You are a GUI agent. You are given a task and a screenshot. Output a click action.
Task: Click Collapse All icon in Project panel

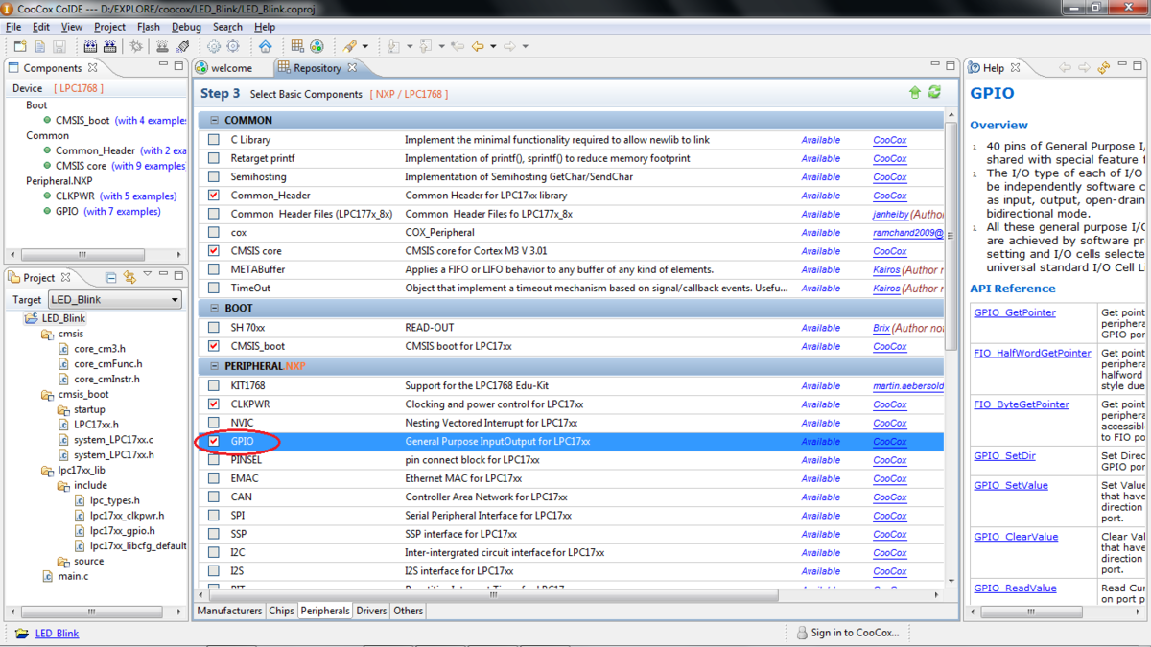(111, 278)
